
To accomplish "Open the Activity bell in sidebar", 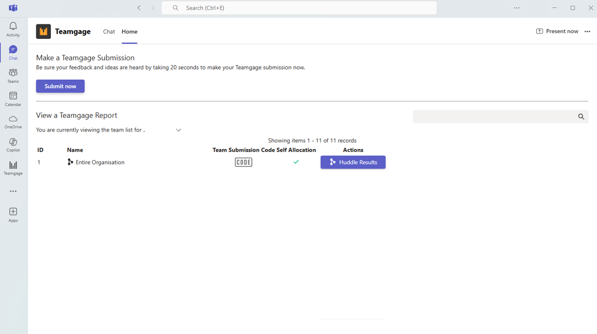I will click(x=13, y=29).
